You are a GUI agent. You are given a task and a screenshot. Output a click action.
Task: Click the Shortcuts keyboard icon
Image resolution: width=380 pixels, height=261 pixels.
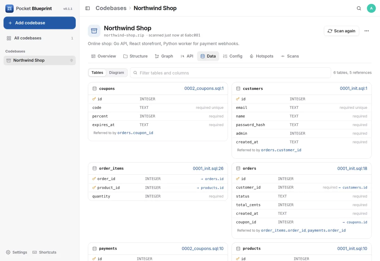[35, 252]
